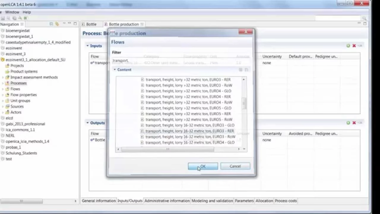The width and height of the screenshot is (380, 214).
Task: Select the Schulung_Students database
Action: (x=21, y=153)
